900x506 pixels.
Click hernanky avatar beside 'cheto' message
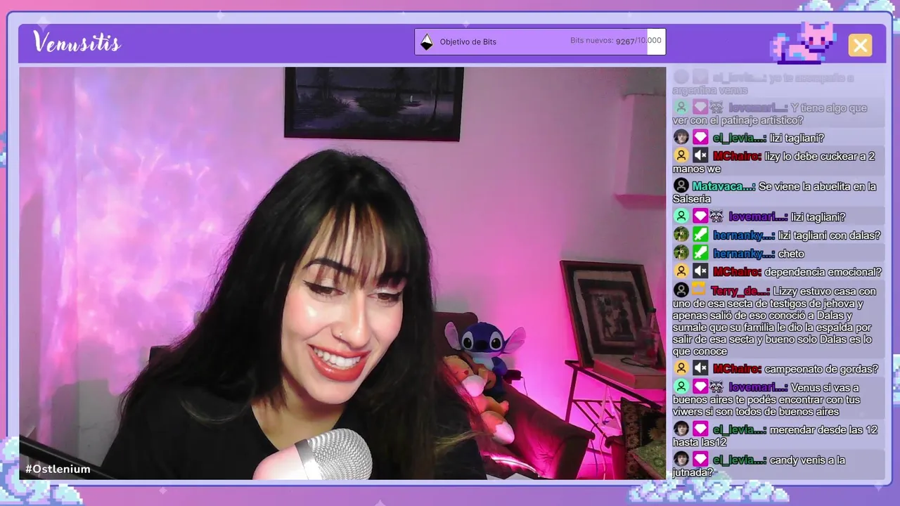[681, 253]
